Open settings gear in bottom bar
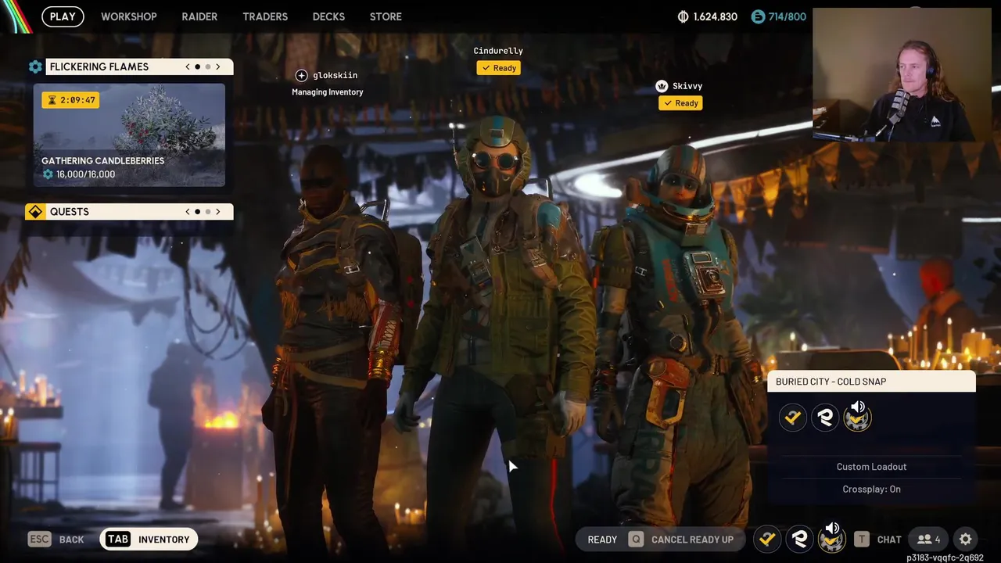Viewport: 1001px width, 563px height. pos(965,540)
